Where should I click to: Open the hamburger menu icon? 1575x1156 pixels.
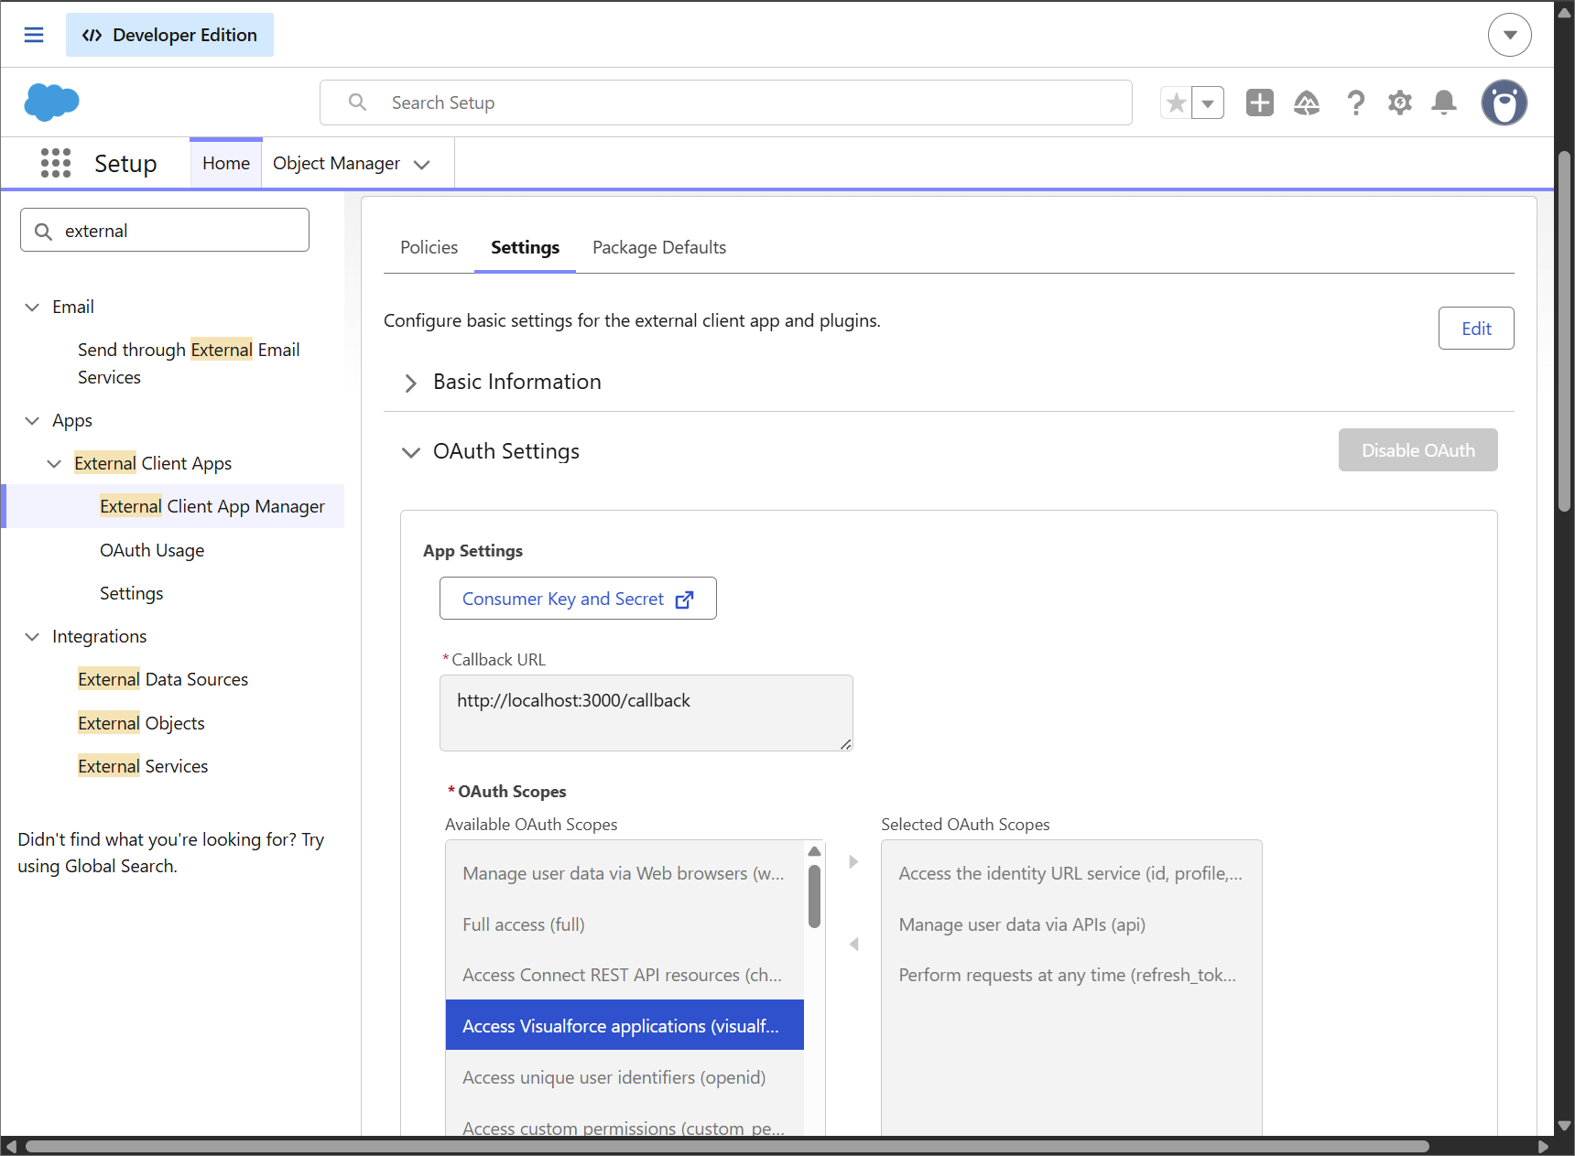tap(34, 35)
